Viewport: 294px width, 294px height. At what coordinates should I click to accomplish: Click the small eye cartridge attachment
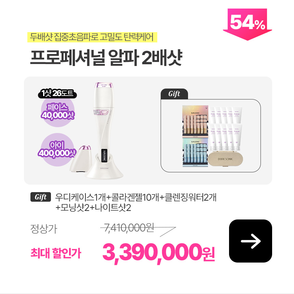[x=81, y=159]
